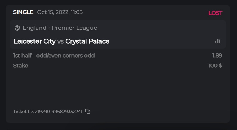
Task: Copy the ticket ID with the copy icon
Action: [x=88, y=111]
